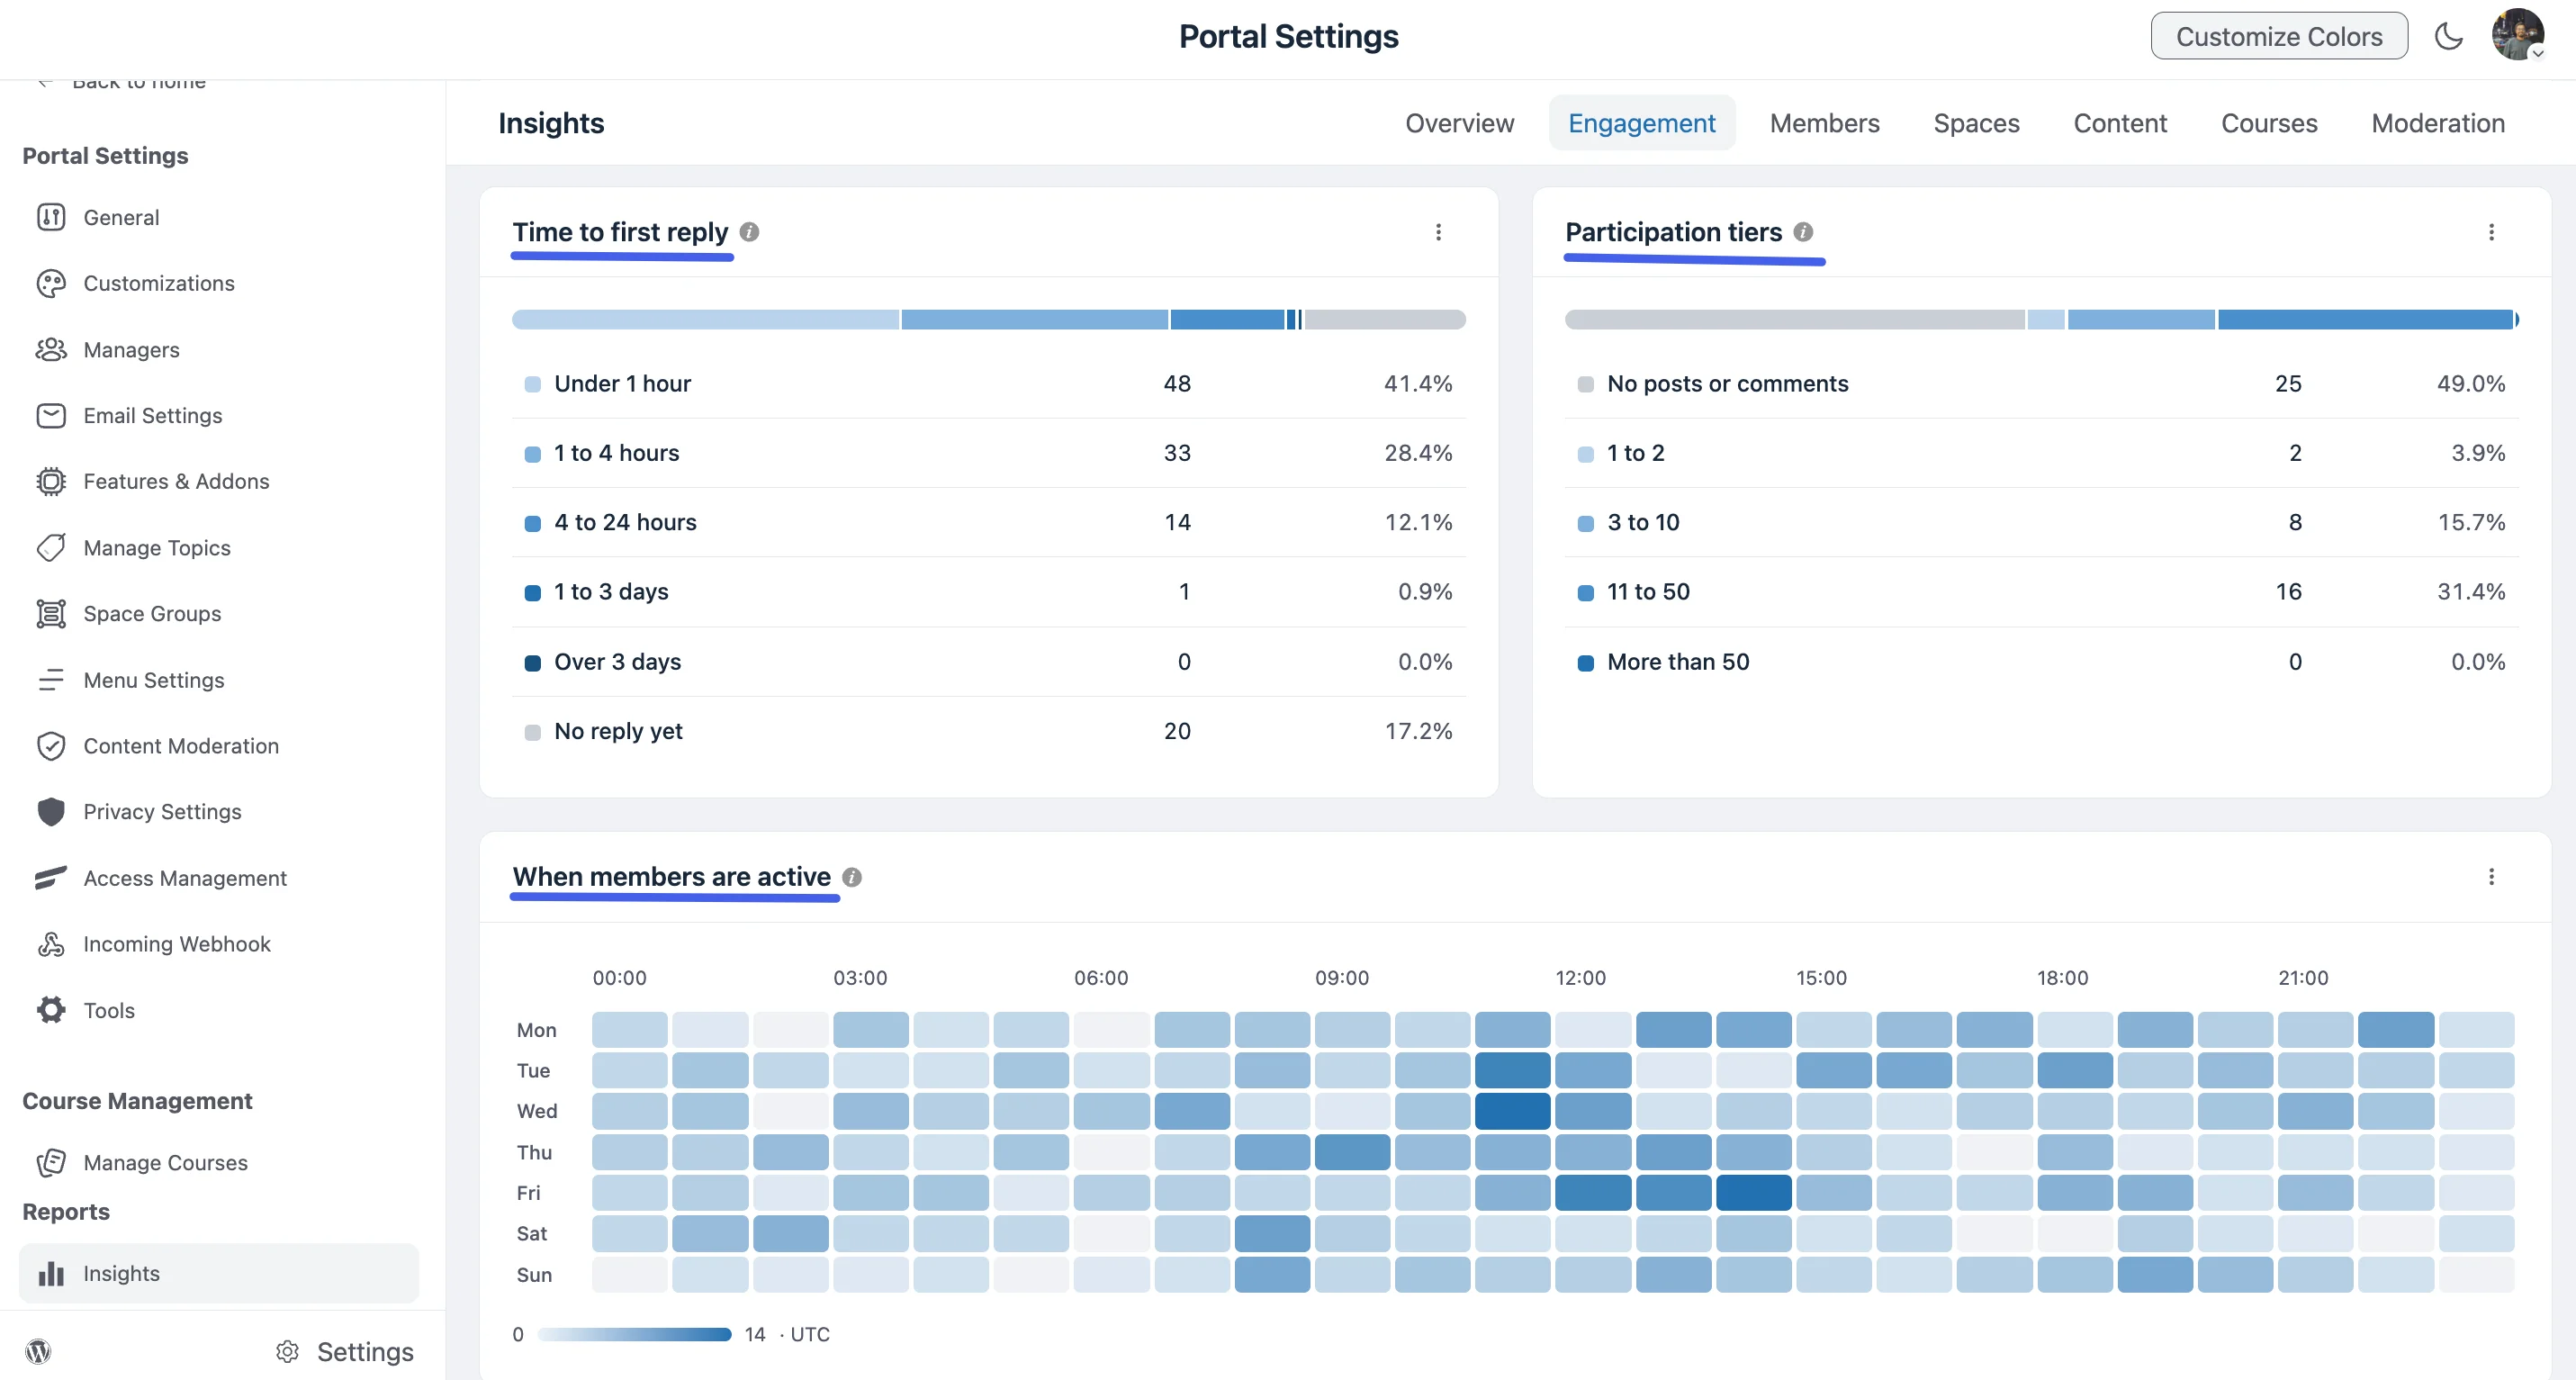Screen dimensions: 2576x1380
Task: Click the darkest Wed 11:00 heatmap cell
Action: coord(1512,1111)
